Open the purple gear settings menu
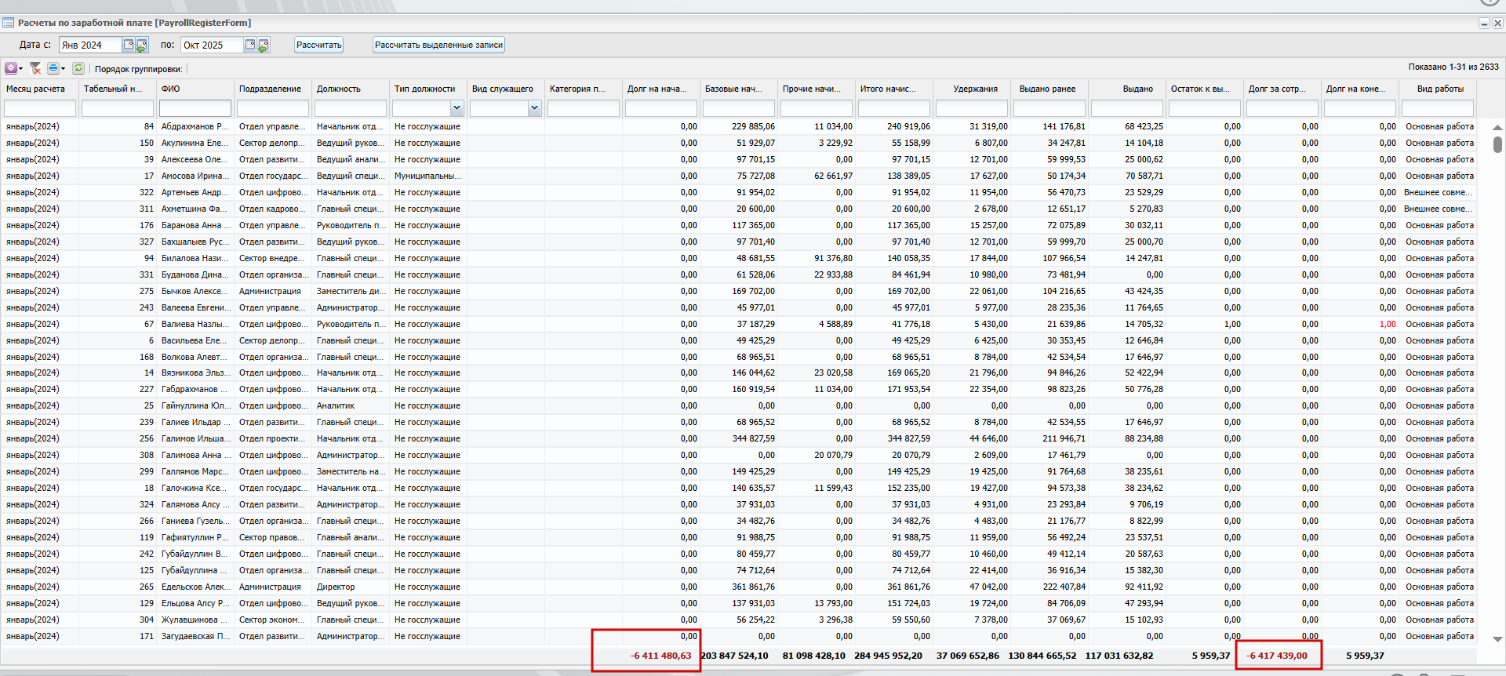The width and height of the screenshot is (1506, 676). click(x=11, y=68)
